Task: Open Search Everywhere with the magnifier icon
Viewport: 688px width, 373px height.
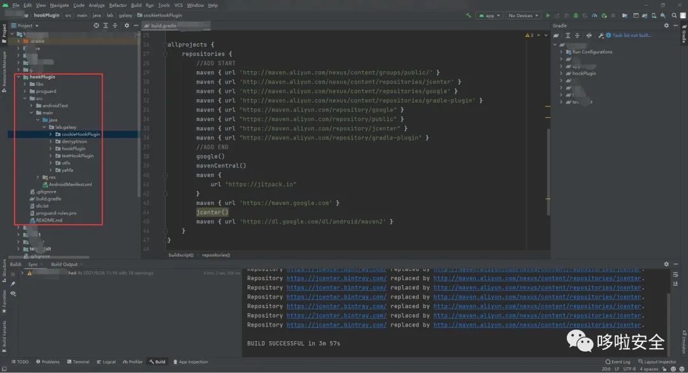Action: [x=674, y=15]
